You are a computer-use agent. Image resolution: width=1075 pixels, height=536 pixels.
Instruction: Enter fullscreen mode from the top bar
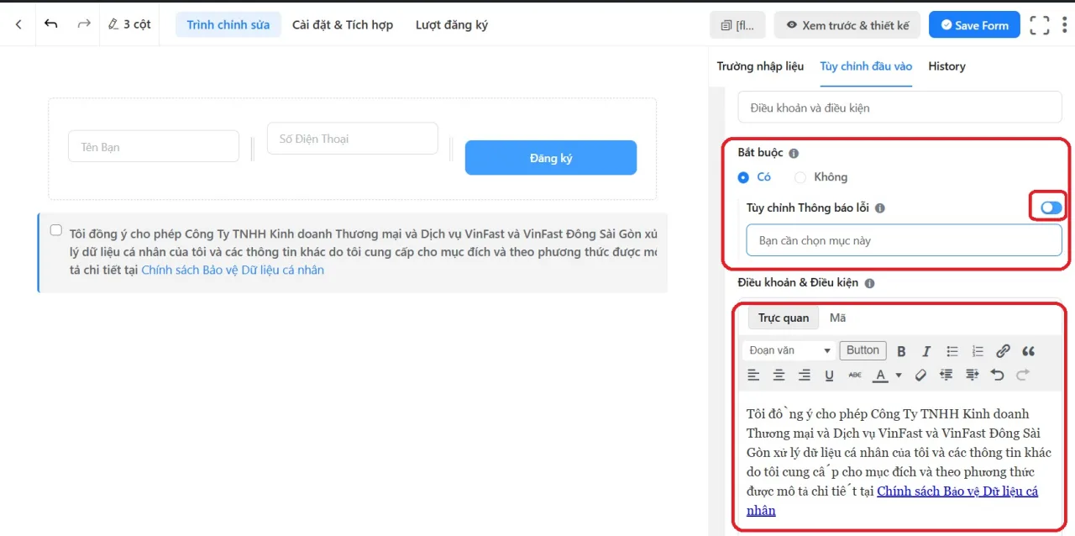[x=1040, y=25]
